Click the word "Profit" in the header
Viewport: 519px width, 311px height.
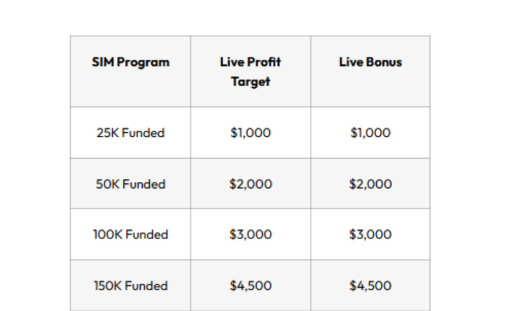click(x=265, y=62)
